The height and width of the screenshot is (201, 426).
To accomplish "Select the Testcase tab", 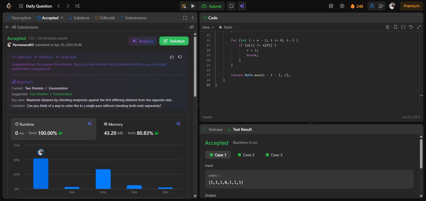I will coord(213,130).
